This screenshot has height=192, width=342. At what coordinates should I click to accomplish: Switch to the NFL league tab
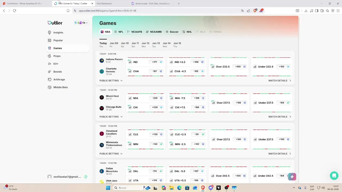(x=119, y=32)
